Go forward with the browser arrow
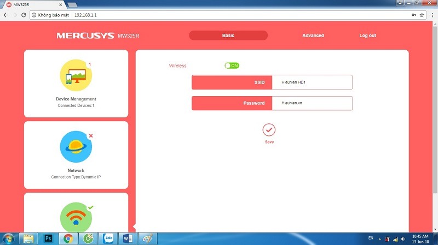 coord(15,15)
